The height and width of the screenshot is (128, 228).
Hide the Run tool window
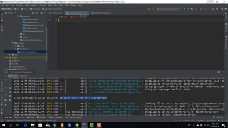click(222, 72)
